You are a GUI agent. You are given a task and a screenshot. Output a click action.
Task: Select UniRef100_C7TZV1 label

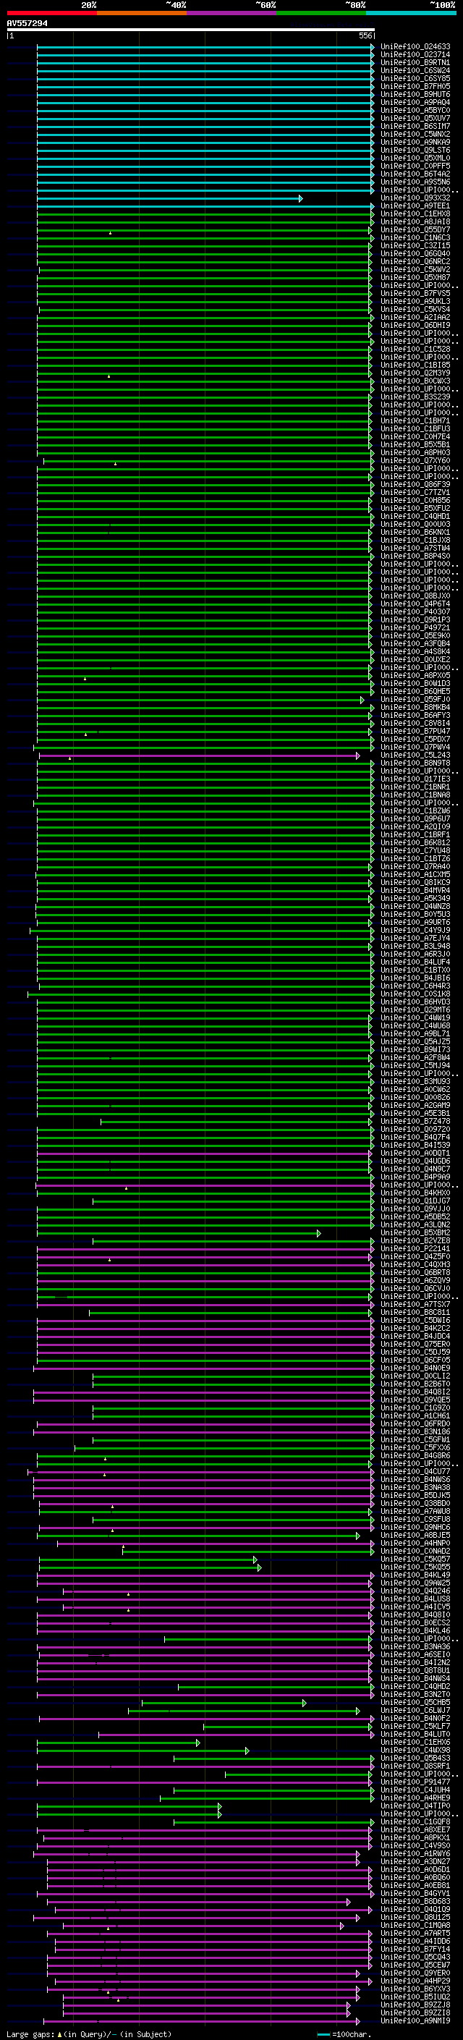tap(415, 493)
